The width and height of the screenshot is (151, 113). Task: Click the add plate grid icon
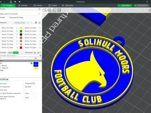(49, 10)
